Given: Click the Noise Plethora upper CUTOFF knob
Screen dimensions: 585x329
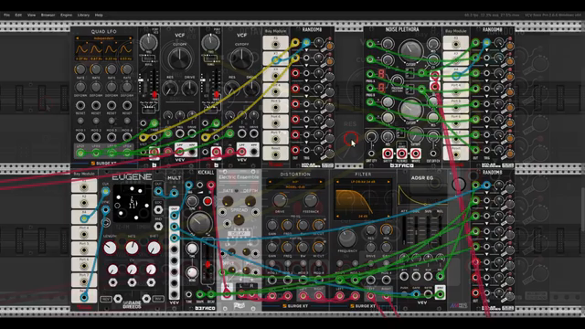Looking at the screenshot, I should tap(410, 50).
